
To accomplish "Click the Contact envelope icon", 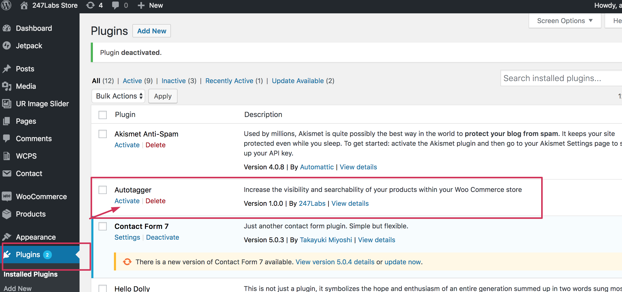I will point(7,173).
